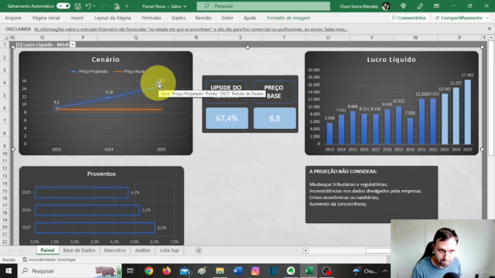The width and height of the screenshot is (495, 278).
Task: Click the pen drawing icon in title bar
Action: point(420,6)
